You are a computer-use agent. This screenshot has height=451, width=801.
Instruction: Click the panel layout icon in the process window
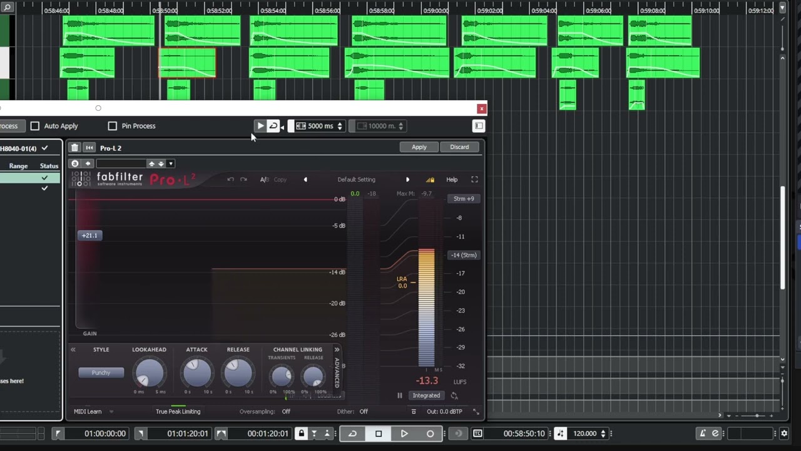(479, 126)
